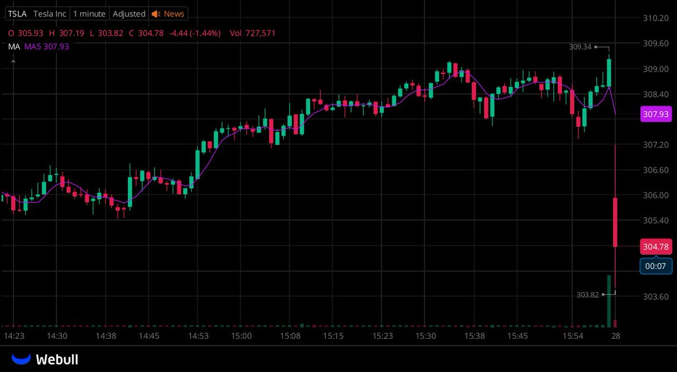Click the 15:23 time axis label

383,335
